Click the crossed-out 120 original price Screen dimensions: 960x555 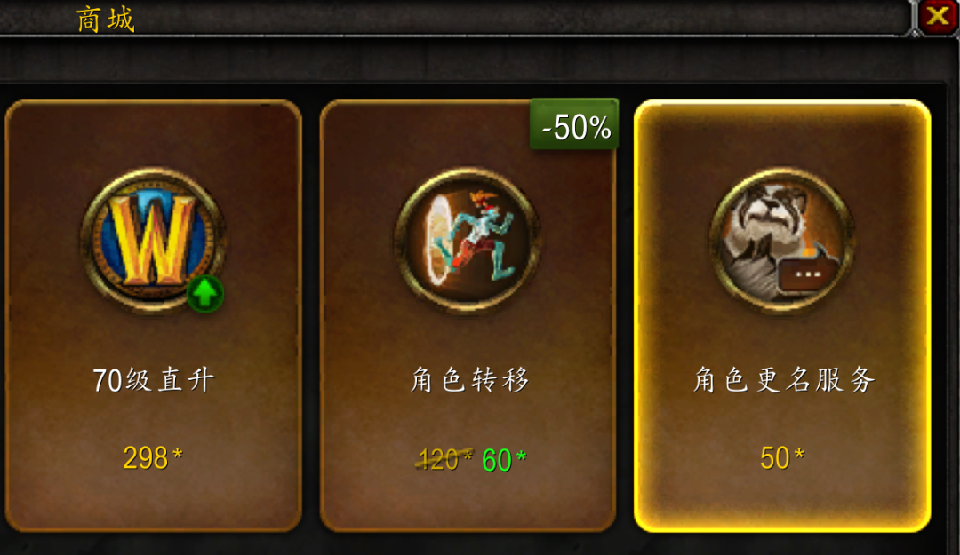[444, 460]
